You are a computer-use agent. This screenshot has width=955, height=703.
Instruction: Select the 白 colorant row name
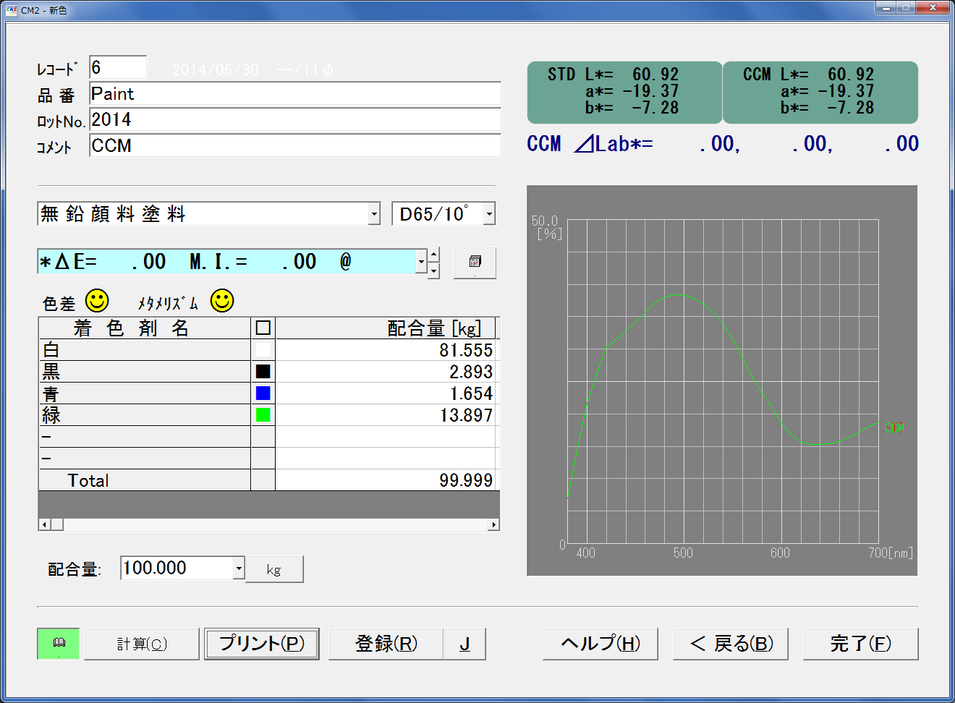145,350
